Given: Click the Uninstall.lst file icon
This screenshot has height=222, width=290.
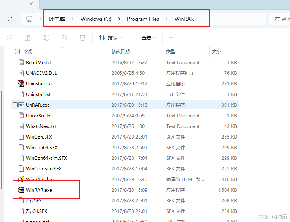Looking at the screenshot, I should click(21, 94).
